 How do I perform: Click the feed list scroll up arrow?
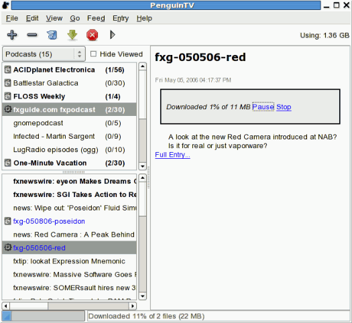tap(143, 66)
